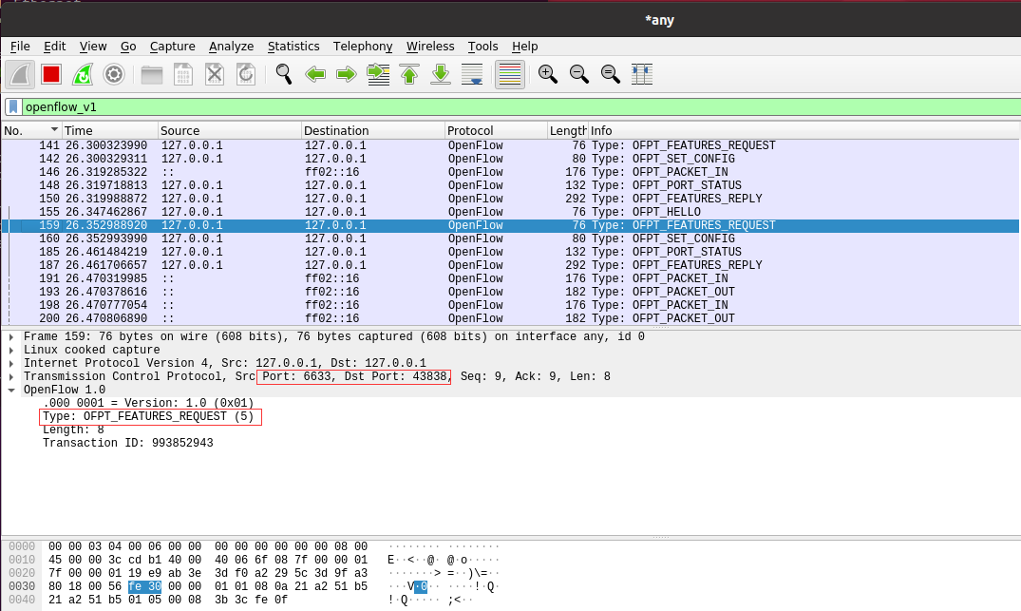This screenshot has width=1021, height=611.
Task: Open the Edit menu
Action: [x=55, y=47]
